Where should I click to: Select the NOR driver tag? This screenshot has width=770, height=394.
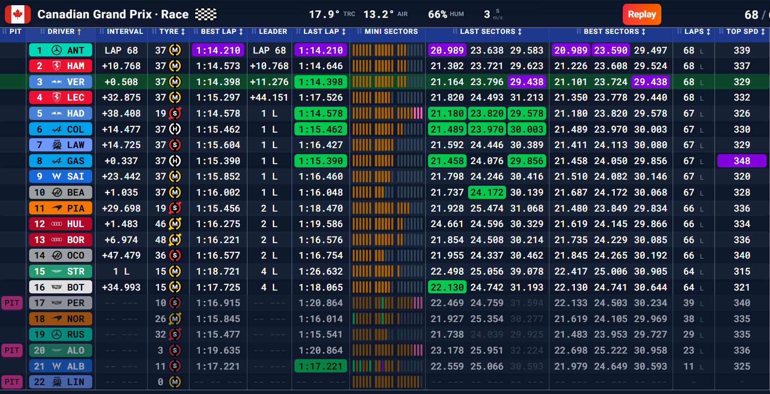tap(61, 319)
